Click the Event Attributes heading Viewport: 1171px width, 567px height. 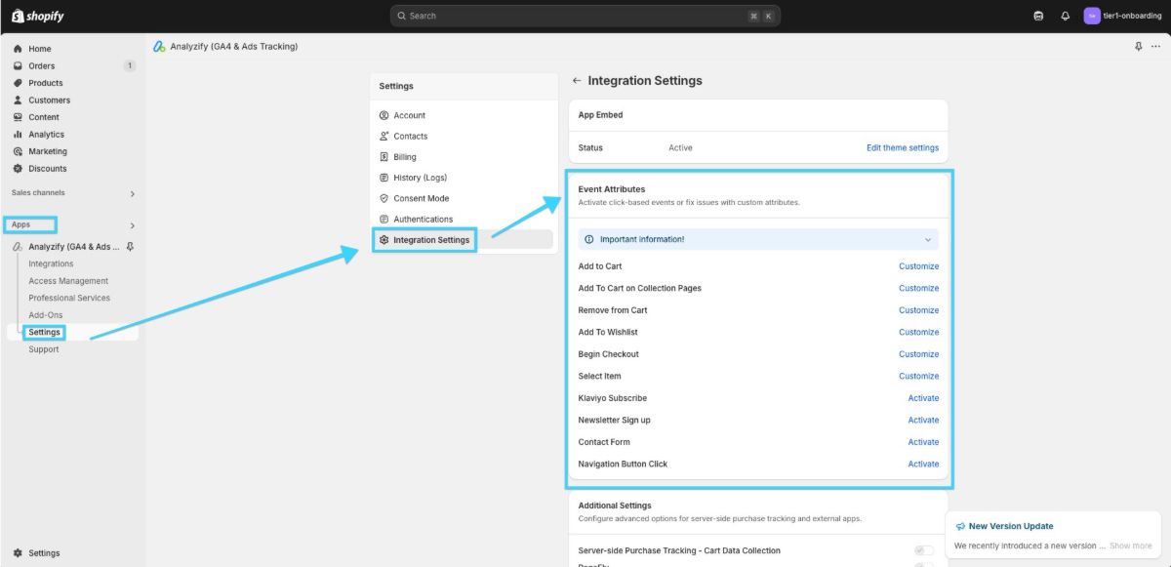[x=612, y=189]
